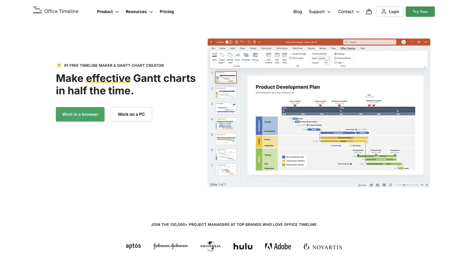This screenshot has height=261, width=464.
Task: Select slide 7 thumbnail
Action: (x=226, y=170)
